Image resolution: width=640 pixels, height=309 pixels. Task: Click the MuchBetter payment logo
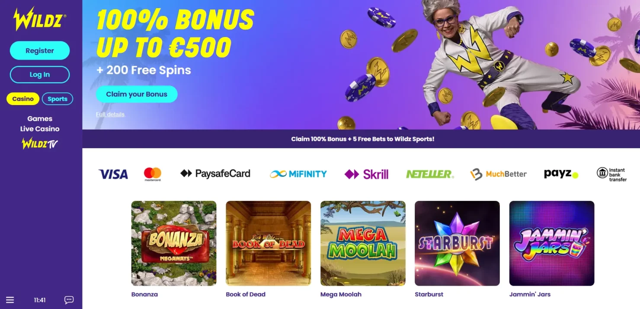tap(499, 174)
